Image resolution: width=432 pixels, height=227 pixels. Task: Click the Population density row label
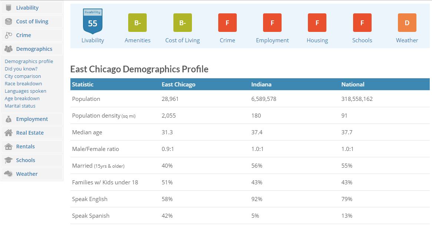point(104,116)
